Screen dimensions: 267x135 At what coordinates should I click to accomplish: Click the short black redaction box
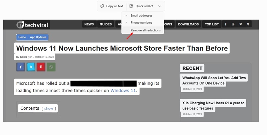pos(130,84)
